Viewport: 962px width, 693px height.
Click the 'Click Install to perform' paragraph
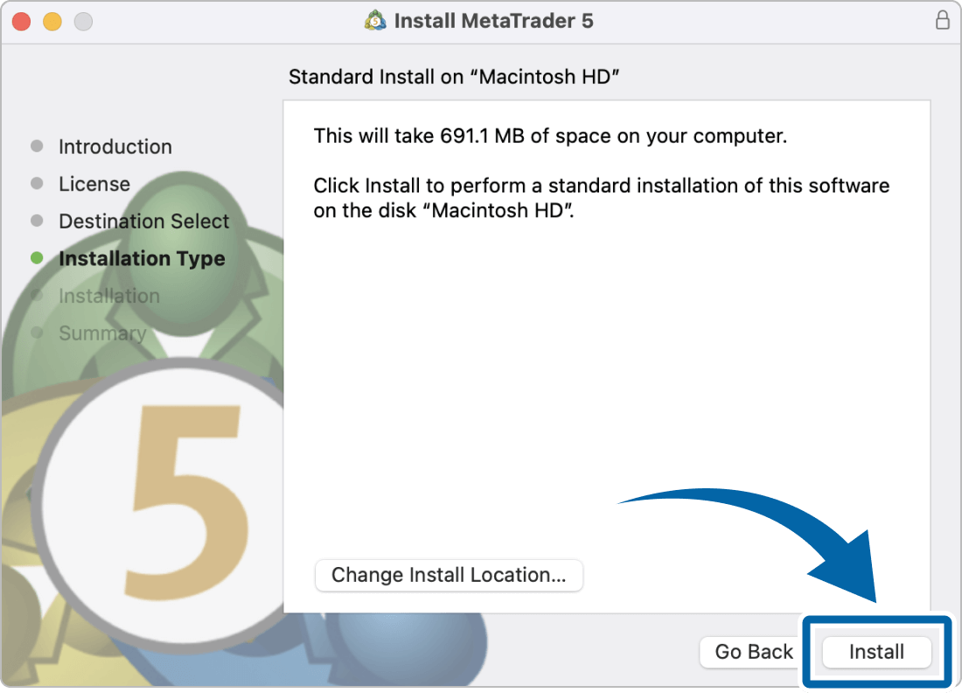[x=602, y=198]
